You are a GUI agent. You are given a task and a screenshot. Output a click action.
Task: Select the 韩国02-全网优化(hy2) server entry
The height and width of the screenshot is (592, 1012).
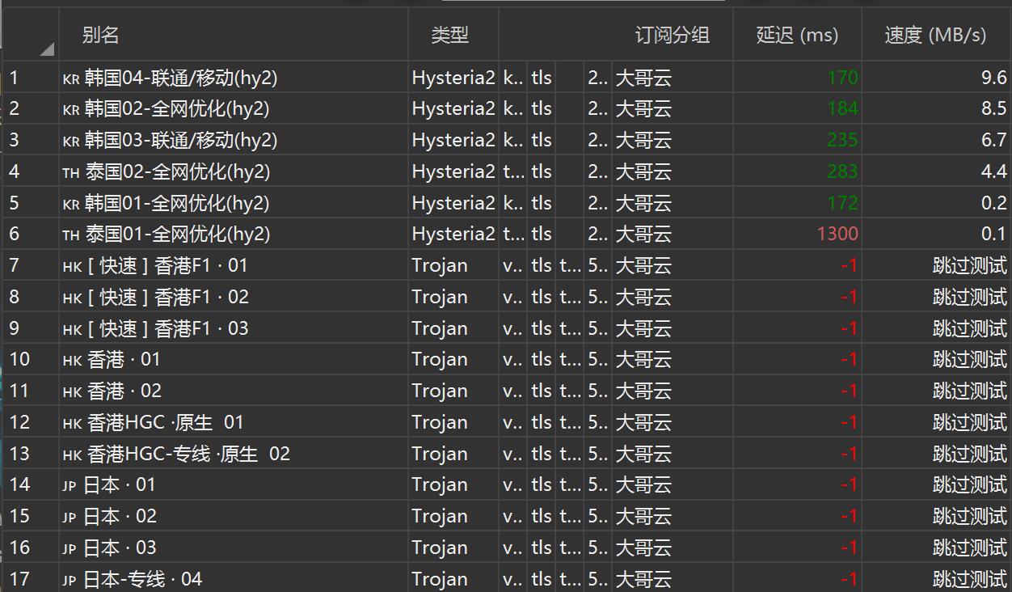[x=177, y=108]
